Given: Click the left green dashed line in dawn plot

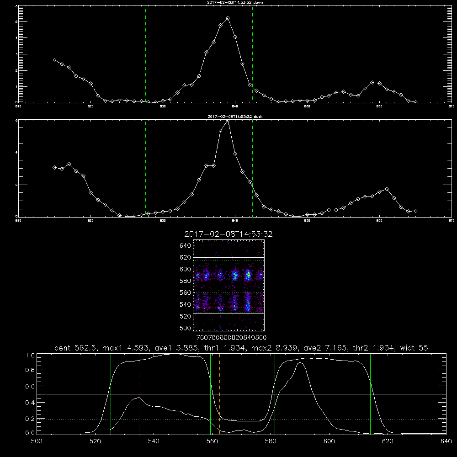Looking at the screenshot, I should pos(145,54).
